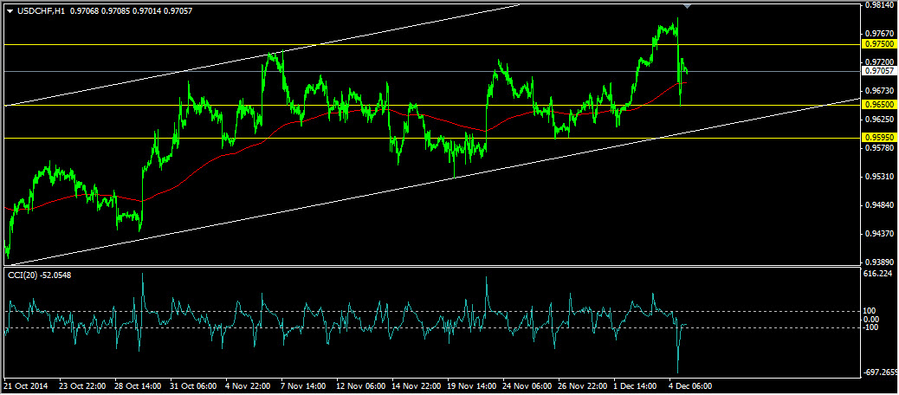Click the 0.96500 yellow price label
Image resolution: width=899 pixels, height=395 pixels.
click(879, 105)
